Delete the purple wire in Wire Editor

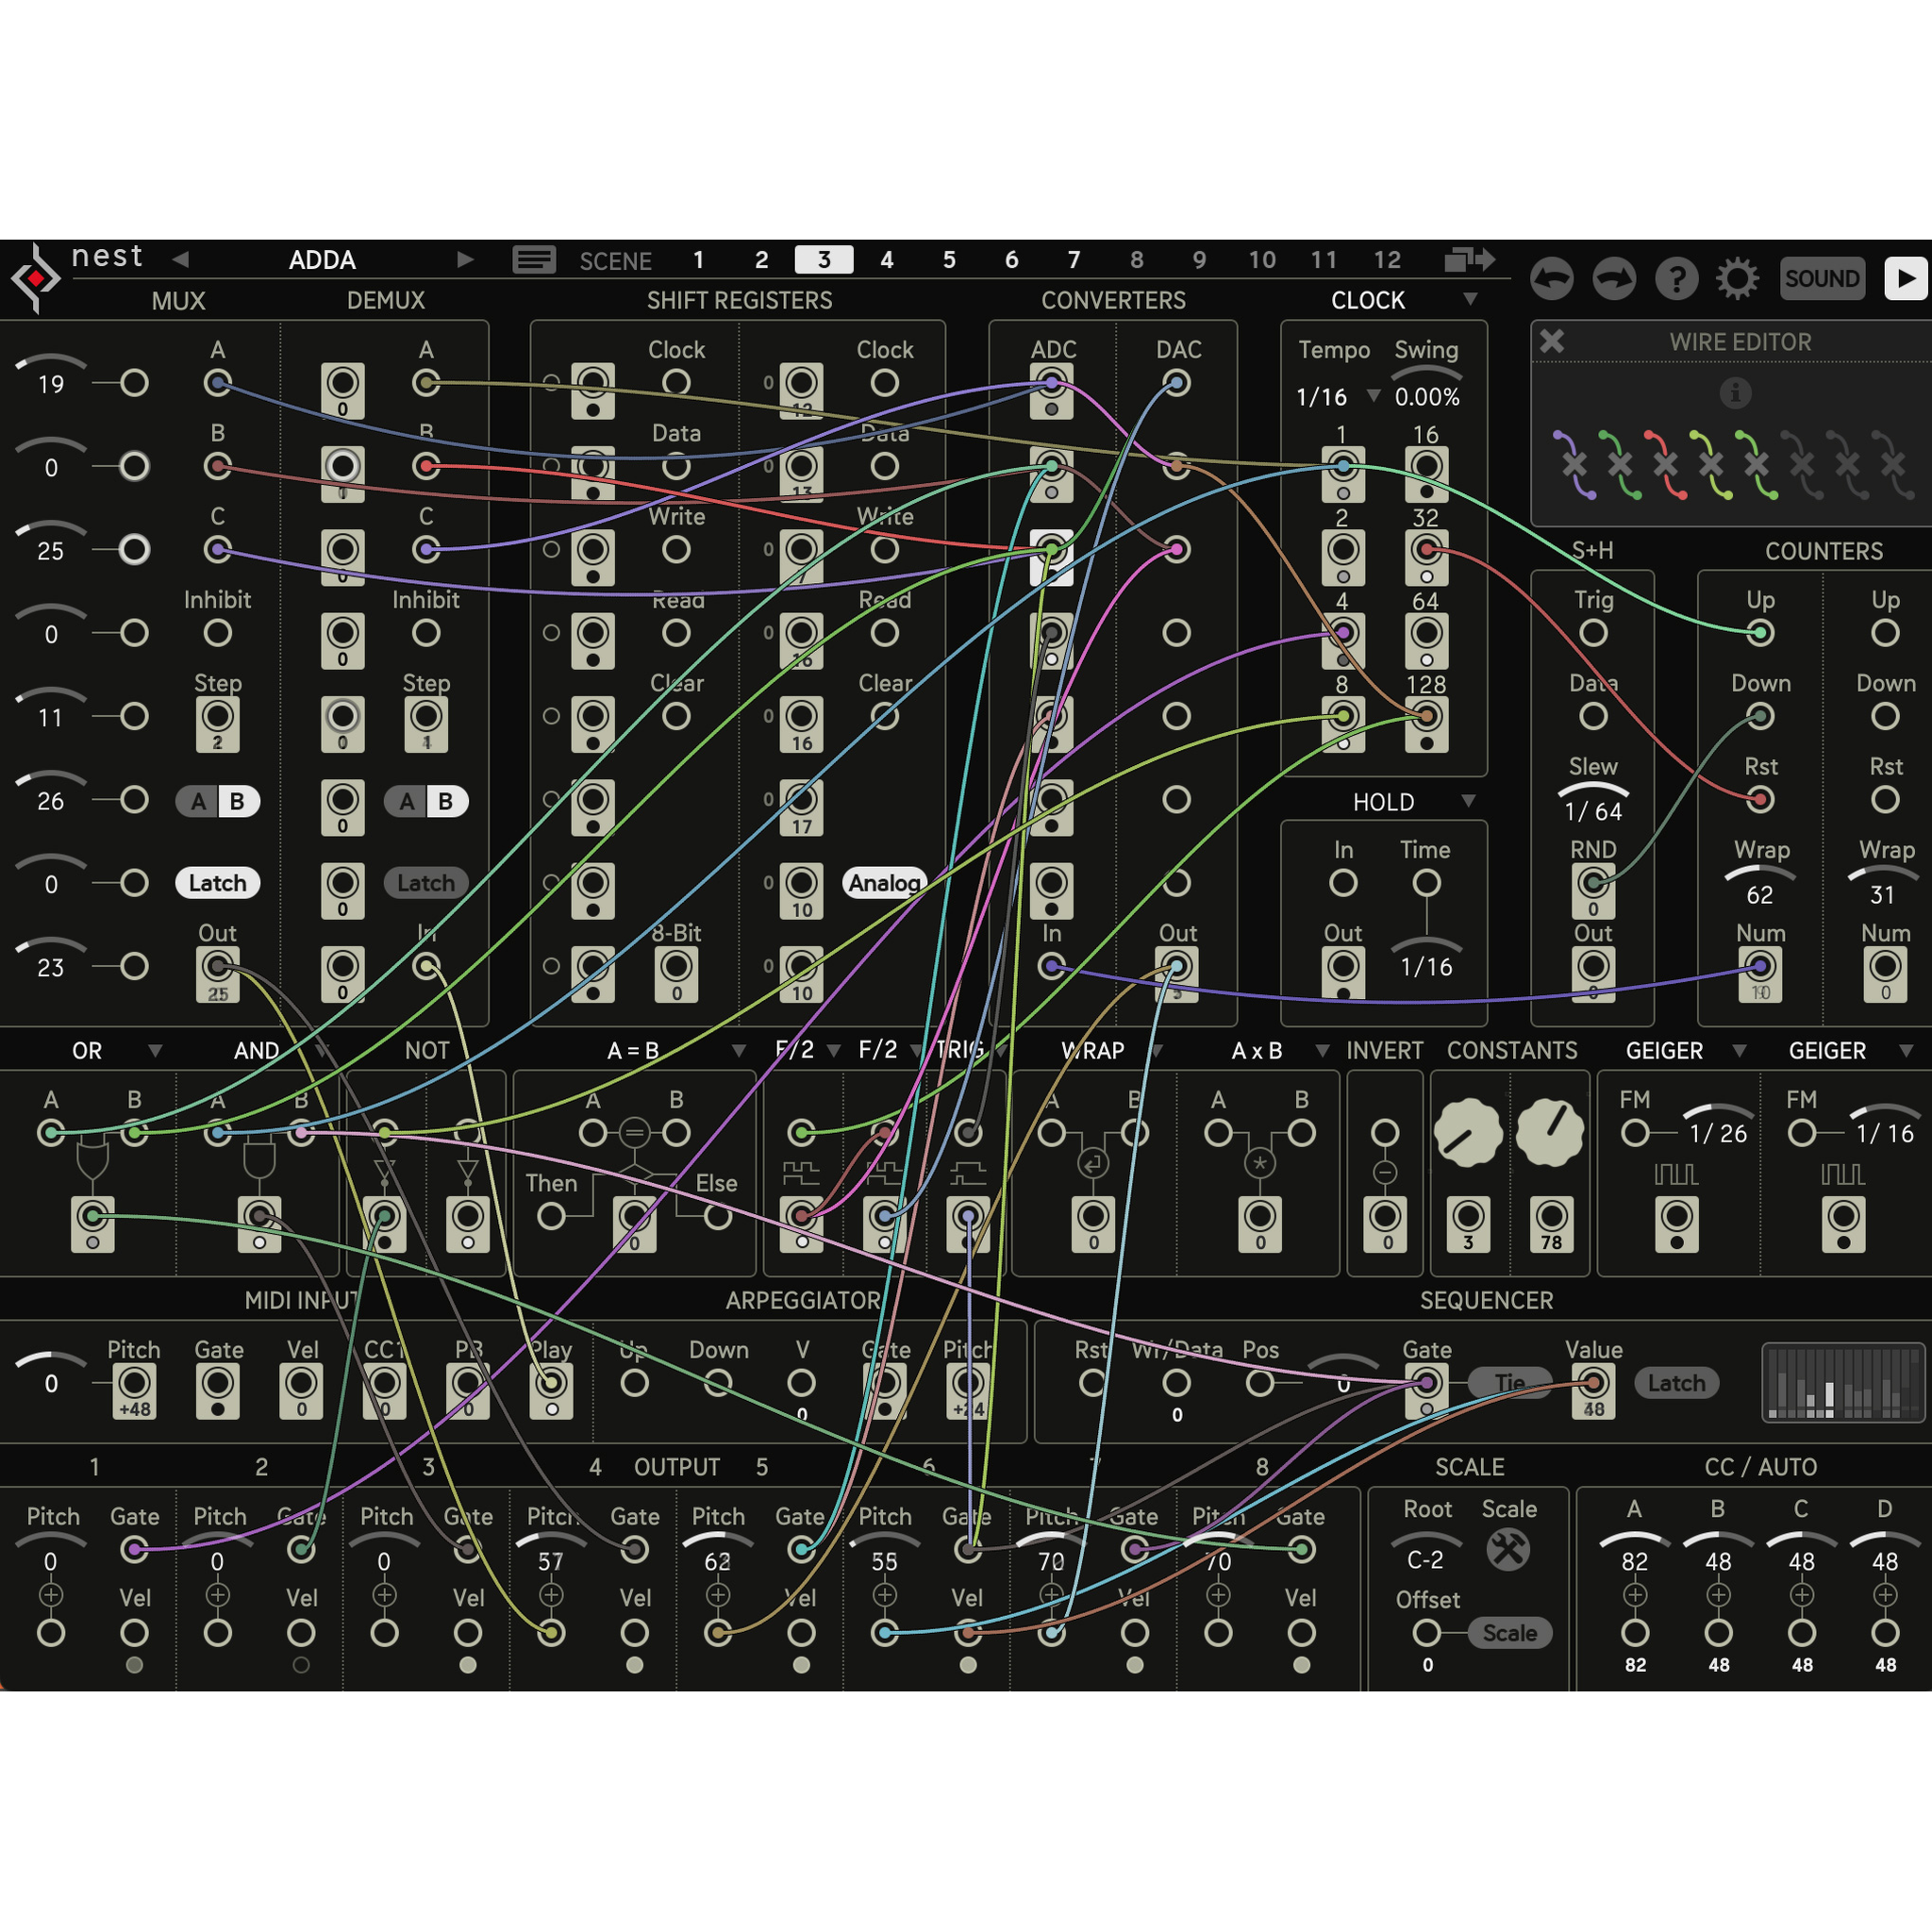(1574, 464)
